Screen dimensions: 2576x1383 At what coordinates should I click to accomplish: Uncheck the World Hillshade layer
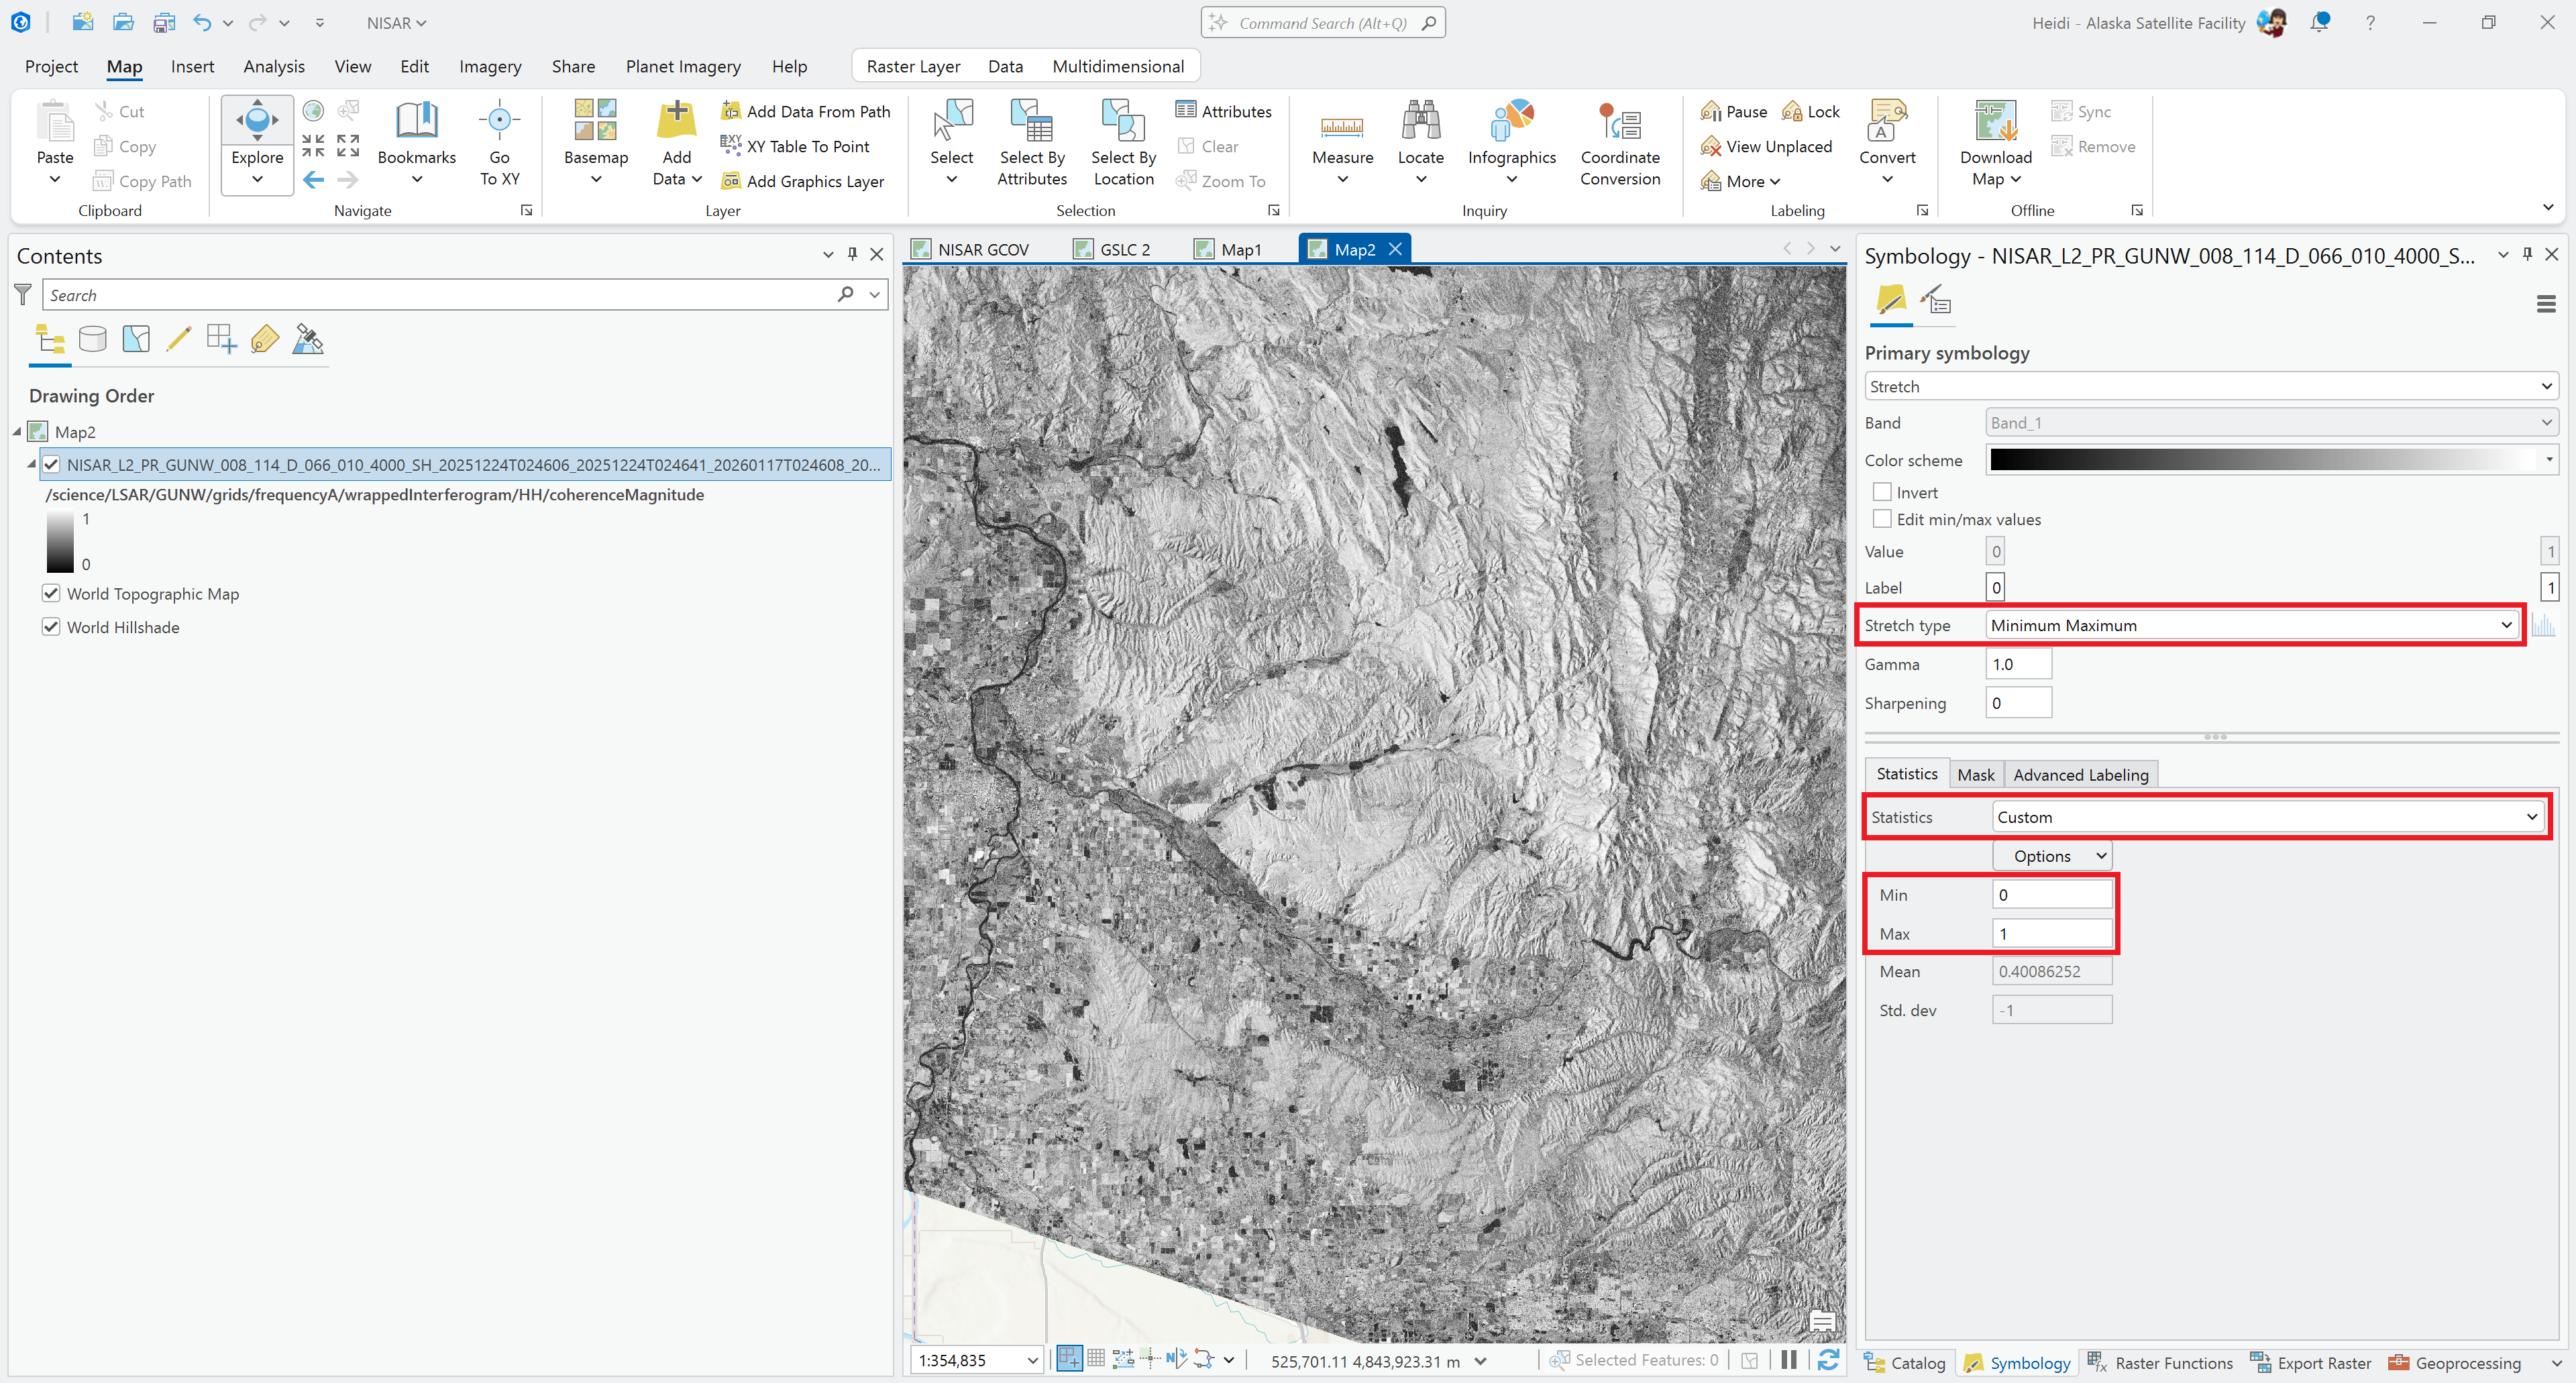pos(50,627)
